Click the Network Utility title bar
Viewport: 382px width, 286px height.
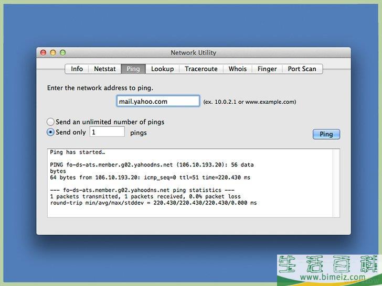(x=193, y=53)
